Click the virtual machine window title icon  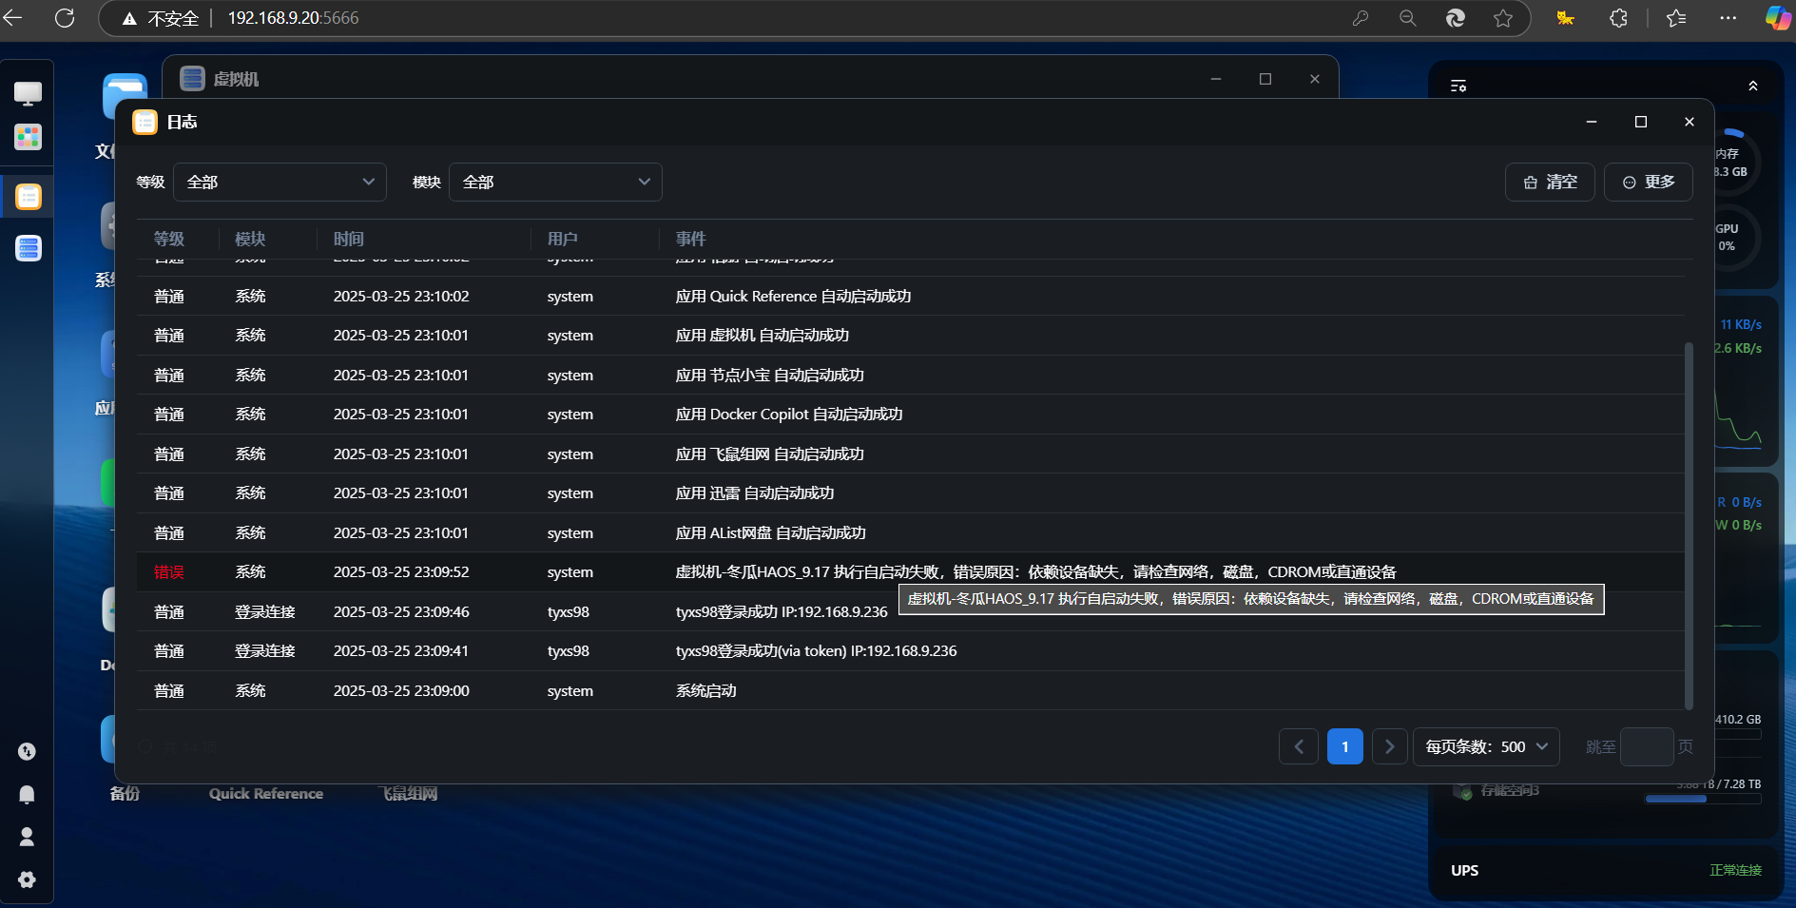[193, 78]
